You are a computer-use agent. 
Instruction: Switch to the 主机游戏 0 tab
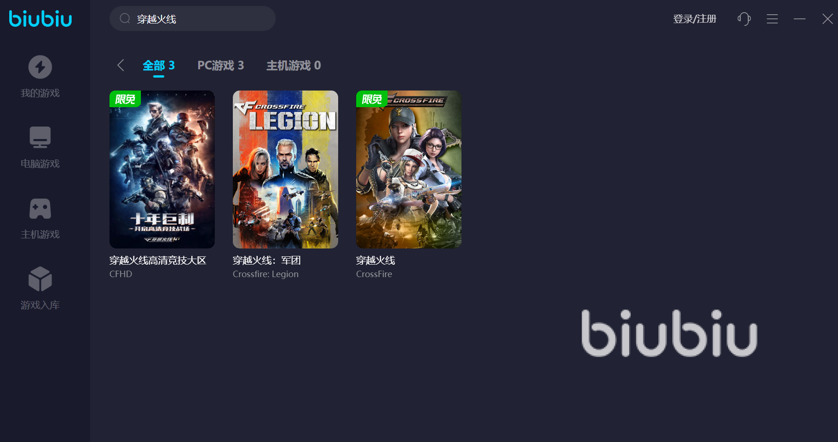tap(294, 66)
